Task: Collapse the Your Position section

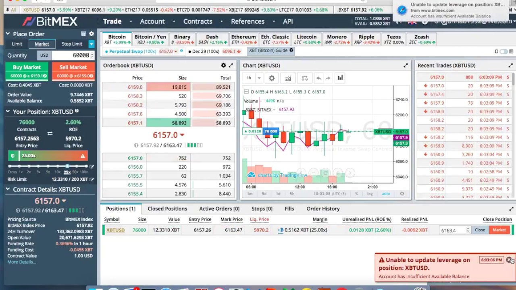Action: click(x=8, y=112)
